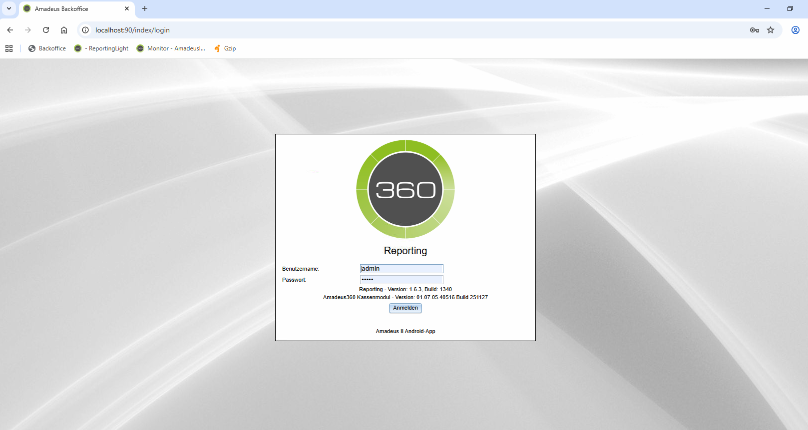Open the Amadeus II Android-App link
The width and height of the screenshot is (808, 430).
tap(405, 331)
